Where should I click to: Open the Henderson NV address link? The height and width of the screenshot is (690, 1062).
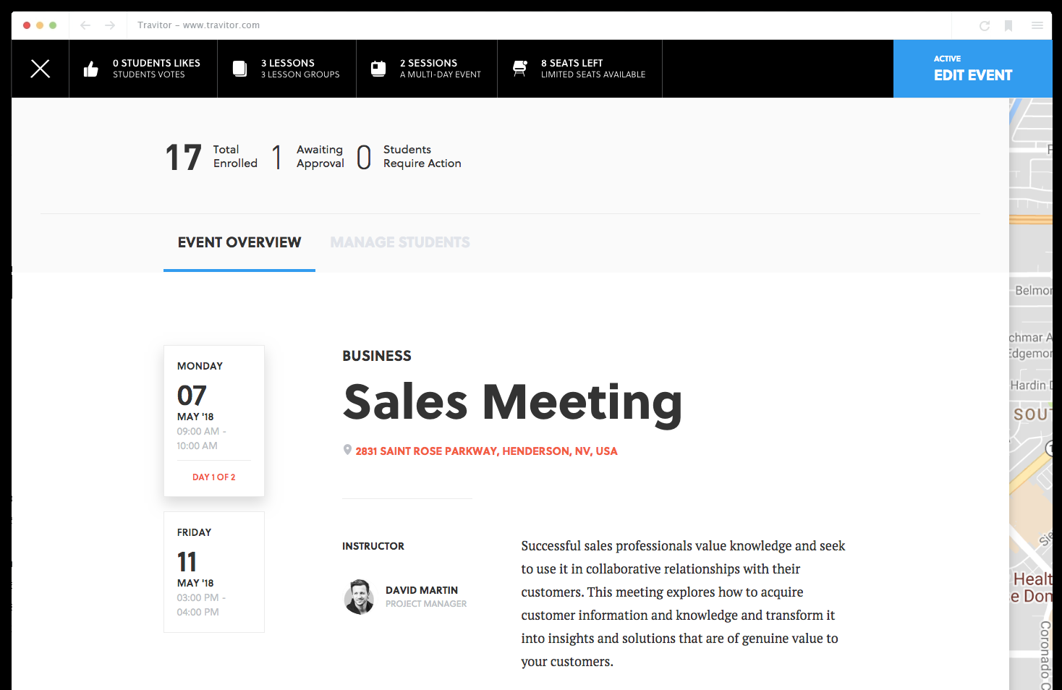[x=486, y=451]
